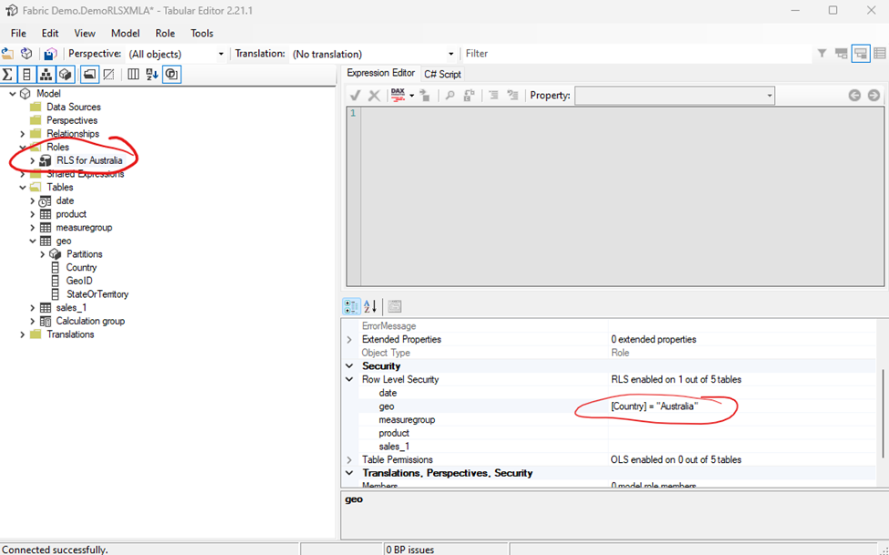
Task: Click the filter funnel icon
Action: click(822, 53)
